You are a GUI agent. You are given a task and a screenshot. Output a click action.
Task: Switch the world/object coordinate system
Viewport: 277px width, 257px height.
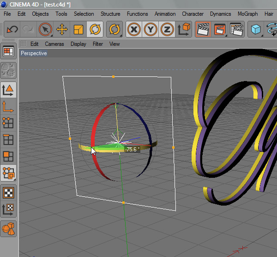click(184, 30)
